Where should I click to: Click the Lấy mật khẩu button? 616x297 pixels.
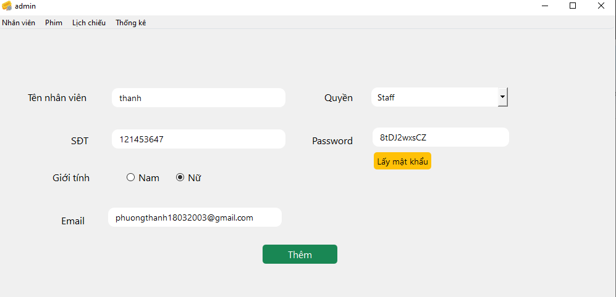click(402, 161)
